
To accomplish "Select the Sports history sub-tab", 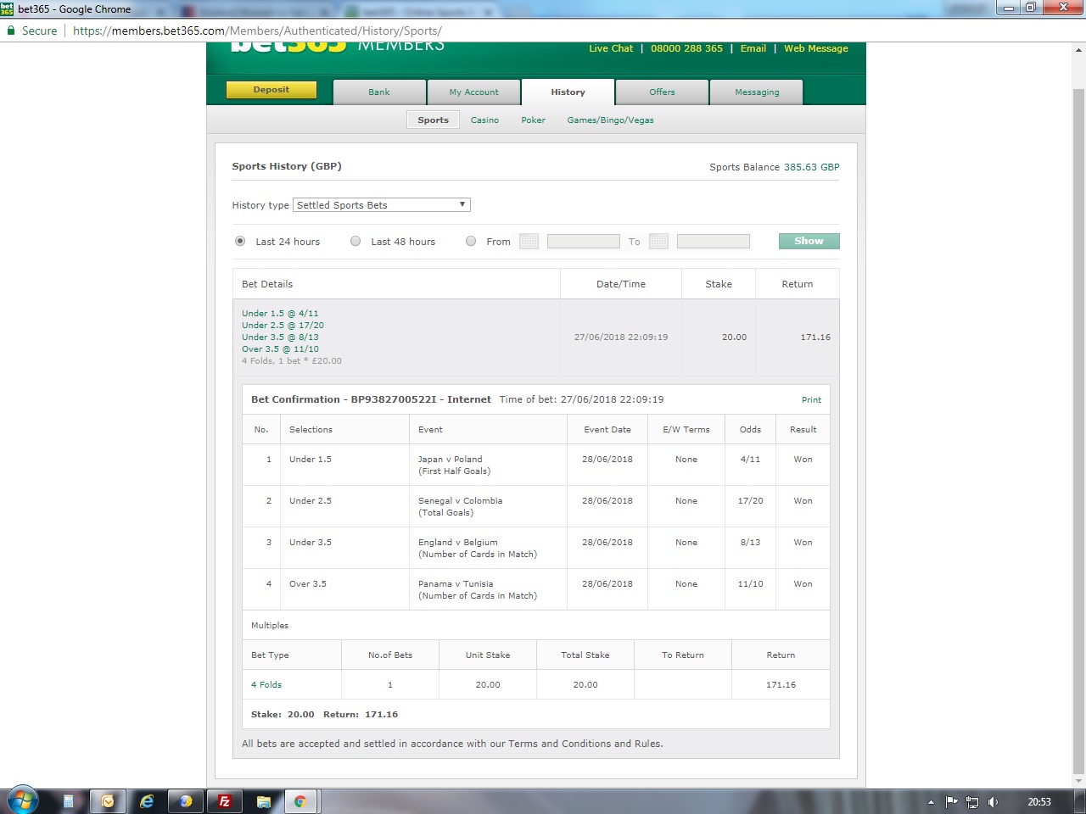I will tap(433, 120).
